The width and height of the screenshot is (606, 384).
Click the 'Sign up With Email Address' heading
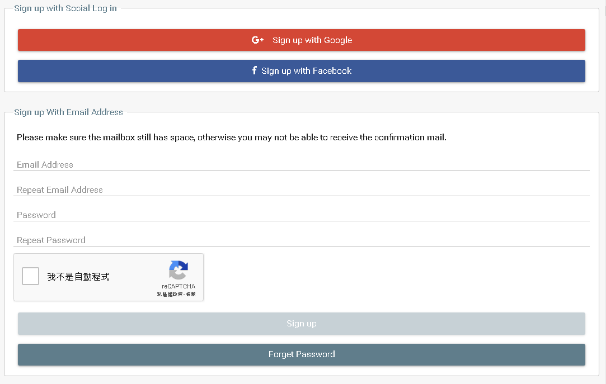(68, 112)
